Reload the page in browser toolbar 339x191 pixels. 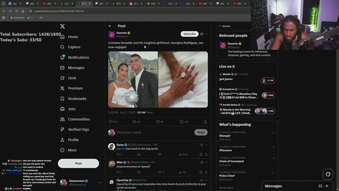point(16,11)
